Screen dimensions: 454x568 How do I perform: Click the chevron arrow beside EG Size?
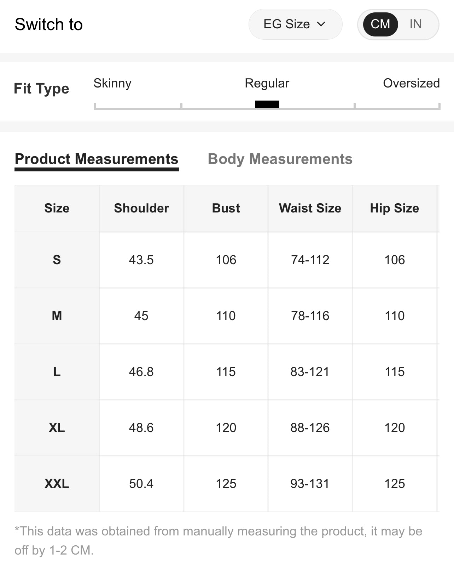point(321,24)
